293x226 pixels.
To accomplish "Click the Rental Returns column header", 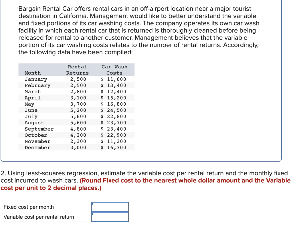I will pos(78,70).
